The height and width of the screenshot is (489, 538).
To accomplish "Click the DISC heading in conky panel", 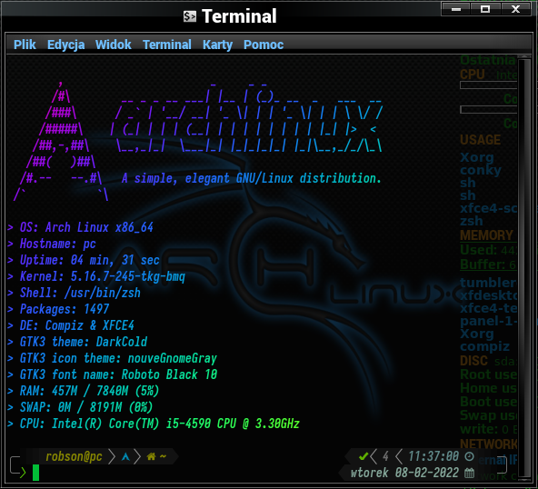I will (x=473, y=361).
